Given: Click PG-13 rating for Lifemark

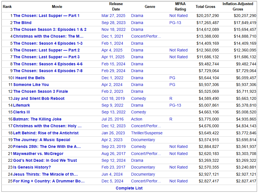Looking at the screenshot, I should click(x=175, y=105).
